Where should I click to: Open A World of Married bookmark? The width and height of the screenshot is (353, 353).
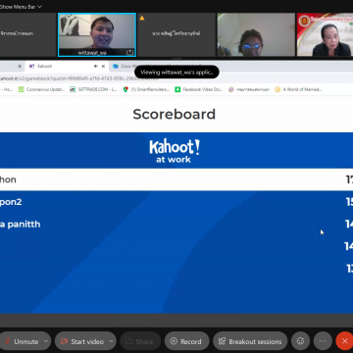coord(298,89)
